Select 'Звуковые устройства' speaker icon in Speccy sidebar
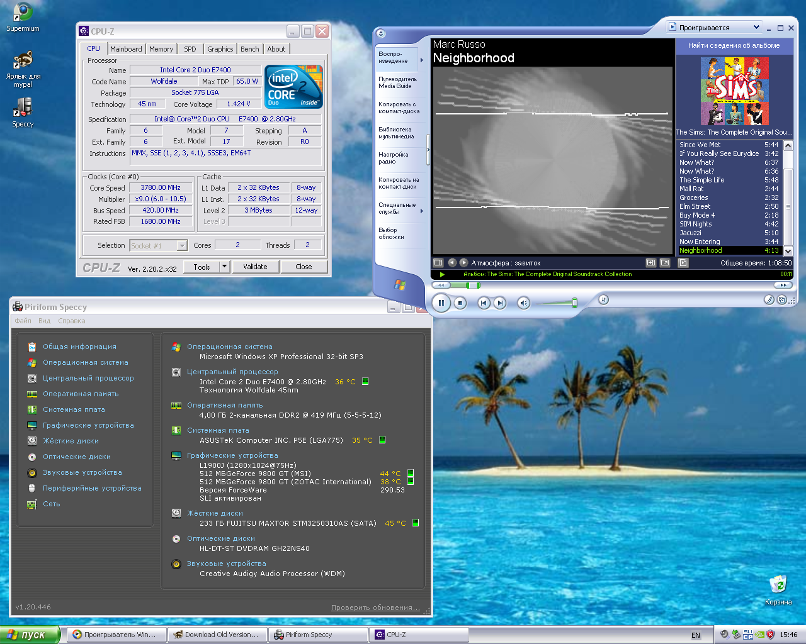This screenshot has width=806, height=644. 32,472
